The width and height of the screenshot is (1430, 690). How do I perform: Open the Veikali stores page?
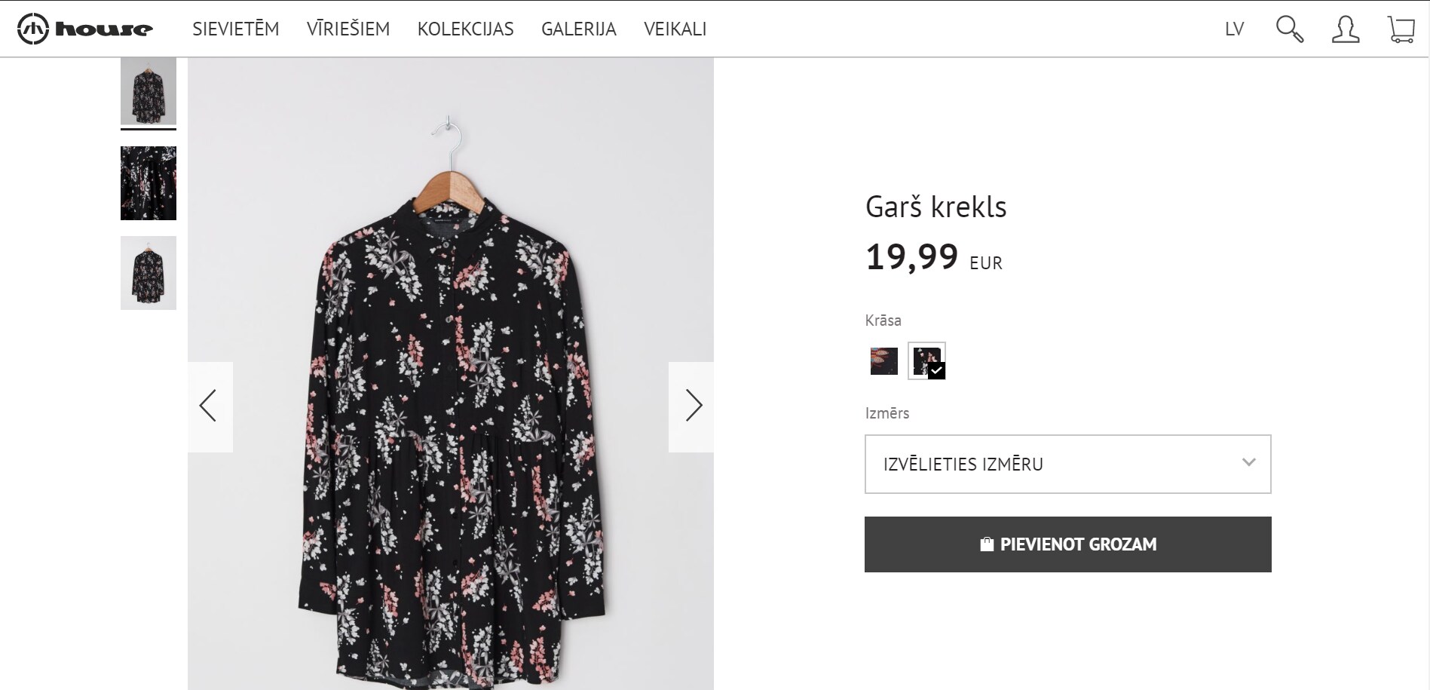(x=675, y=29)
